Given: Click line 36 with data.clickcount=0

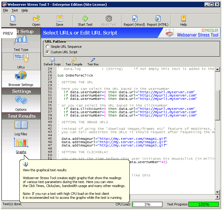Looking at the screenshot, I should tap(129, 109).
